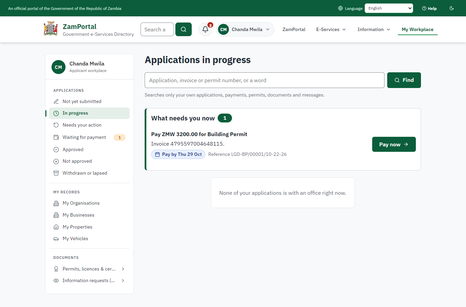
Task: Click the eye icon for Information requests
Action: click(56, 281)
